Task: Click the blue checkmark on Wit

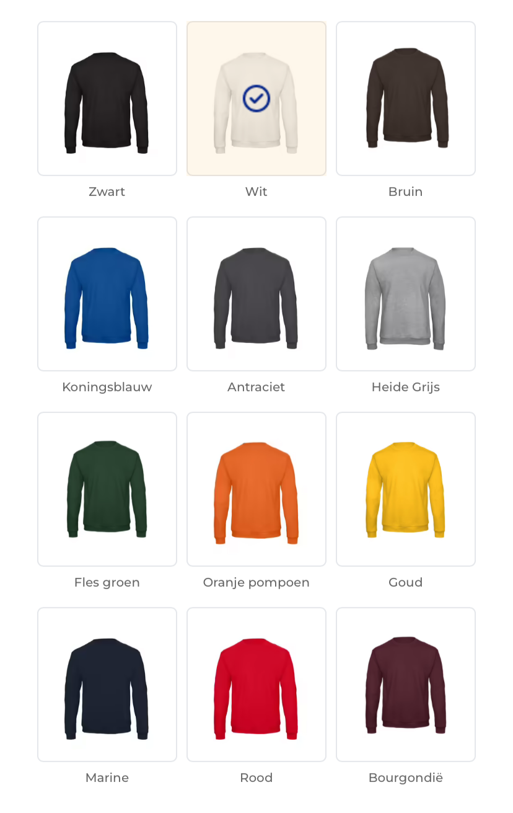Action: tap(256, 99)
